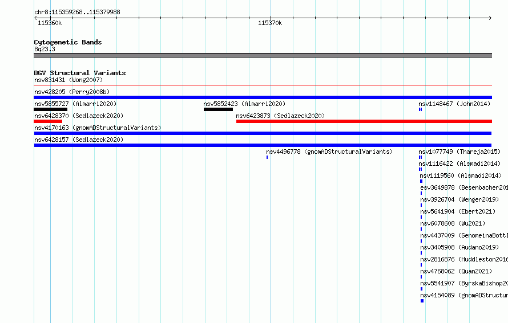Open nsv5641904 (Ebert2021) label
Viewport: 508px width, 323px height.
458,211
